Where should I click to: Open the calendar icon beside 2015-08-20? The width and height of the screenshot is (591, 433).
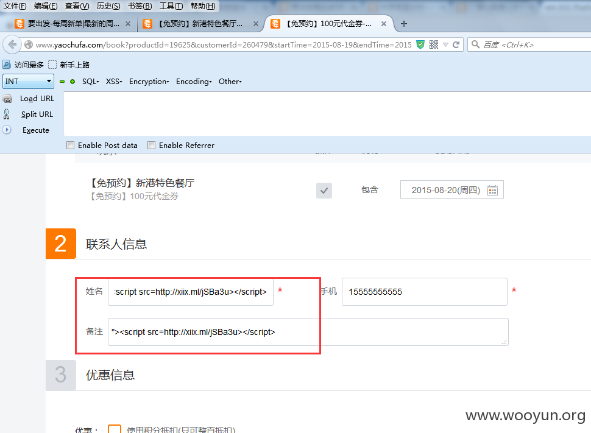(492, 190)
